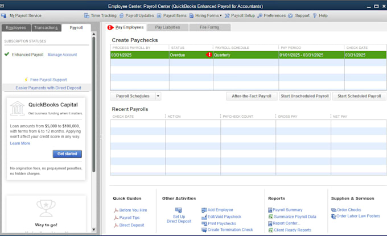Open the Manage Account link
This screenshot has height=236, width=387.
(62, 55)
